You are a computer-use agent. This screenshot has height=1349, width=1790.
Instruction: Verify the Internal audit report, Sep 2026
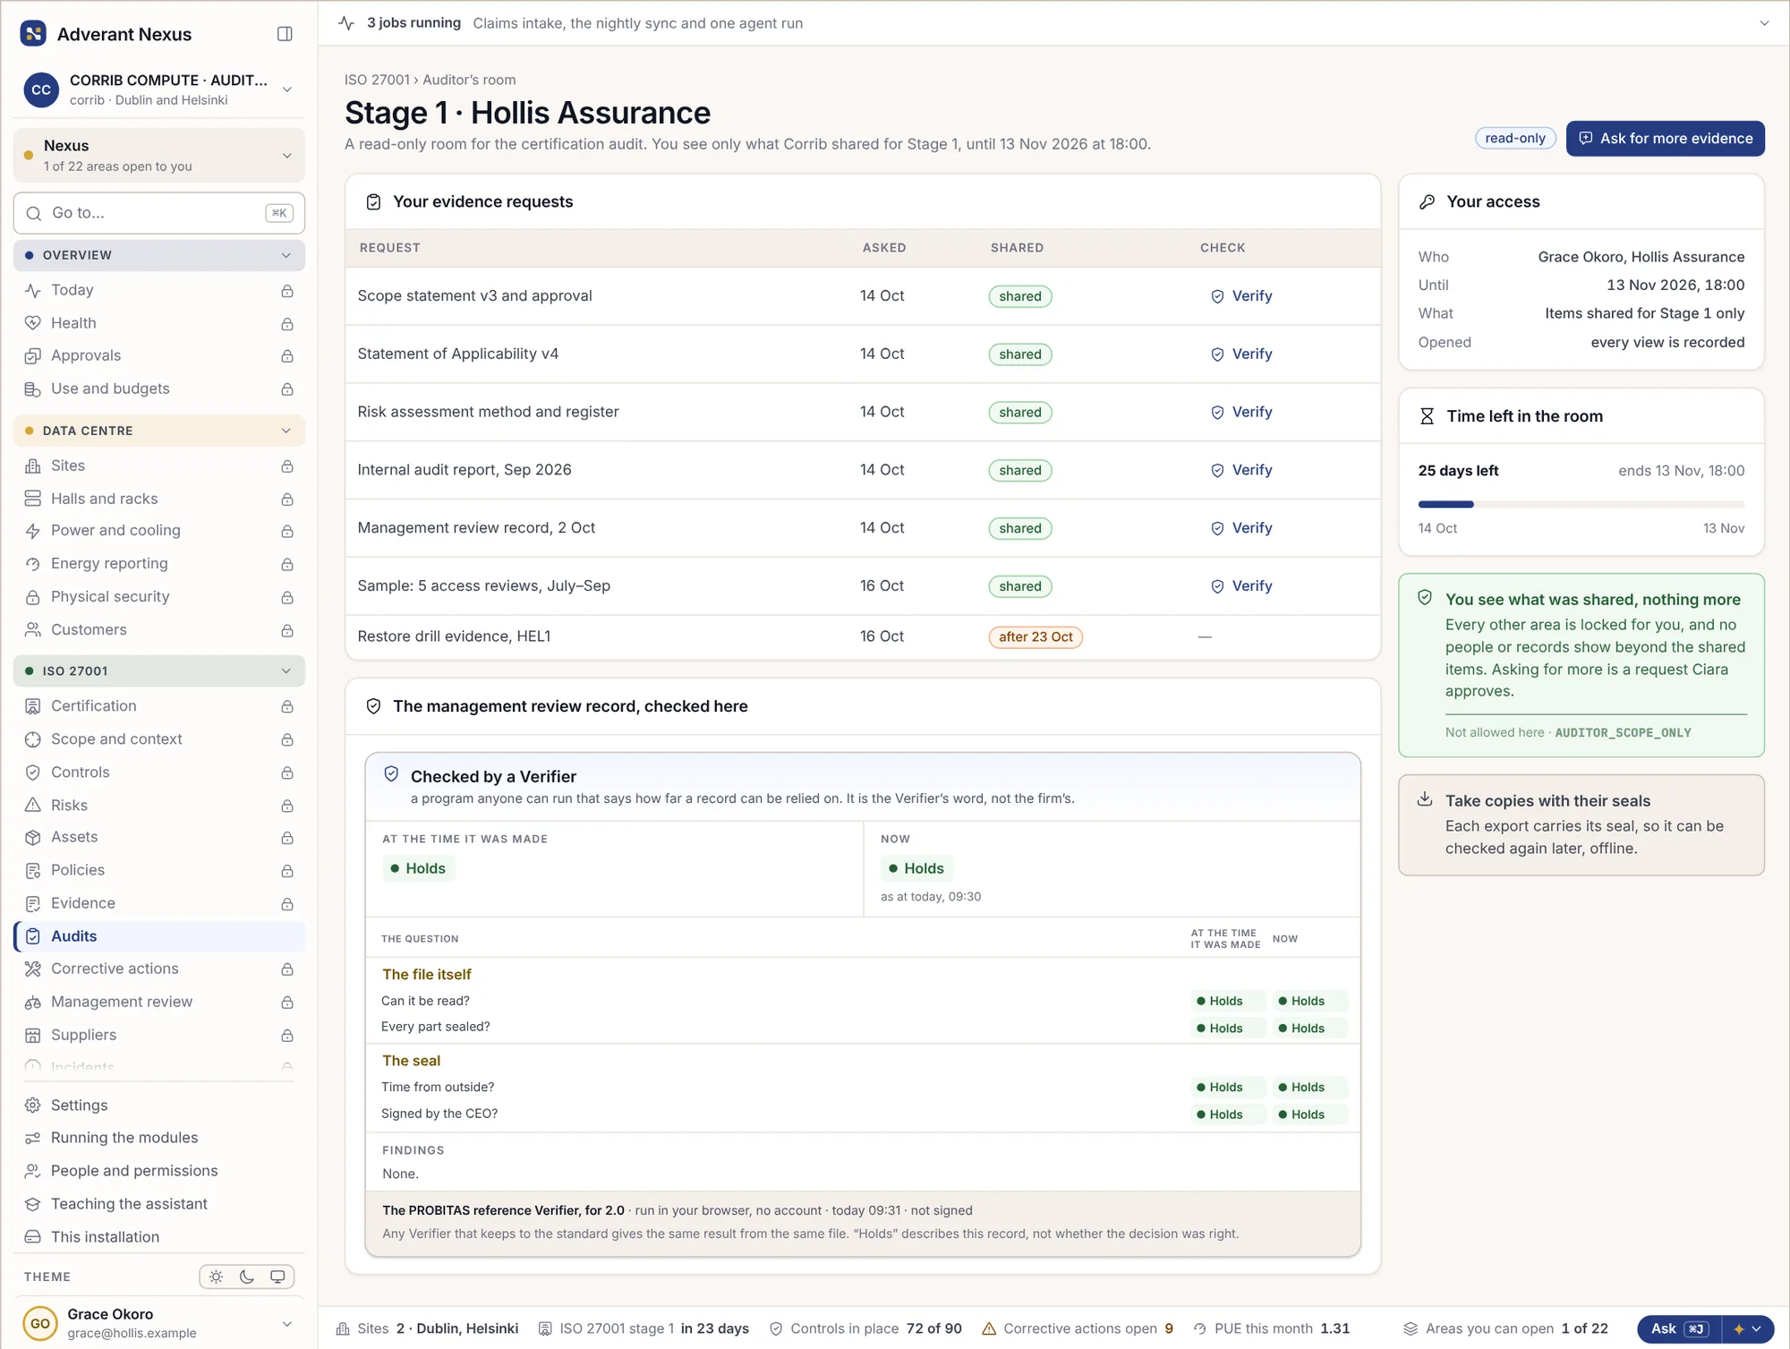(1241, 470)
